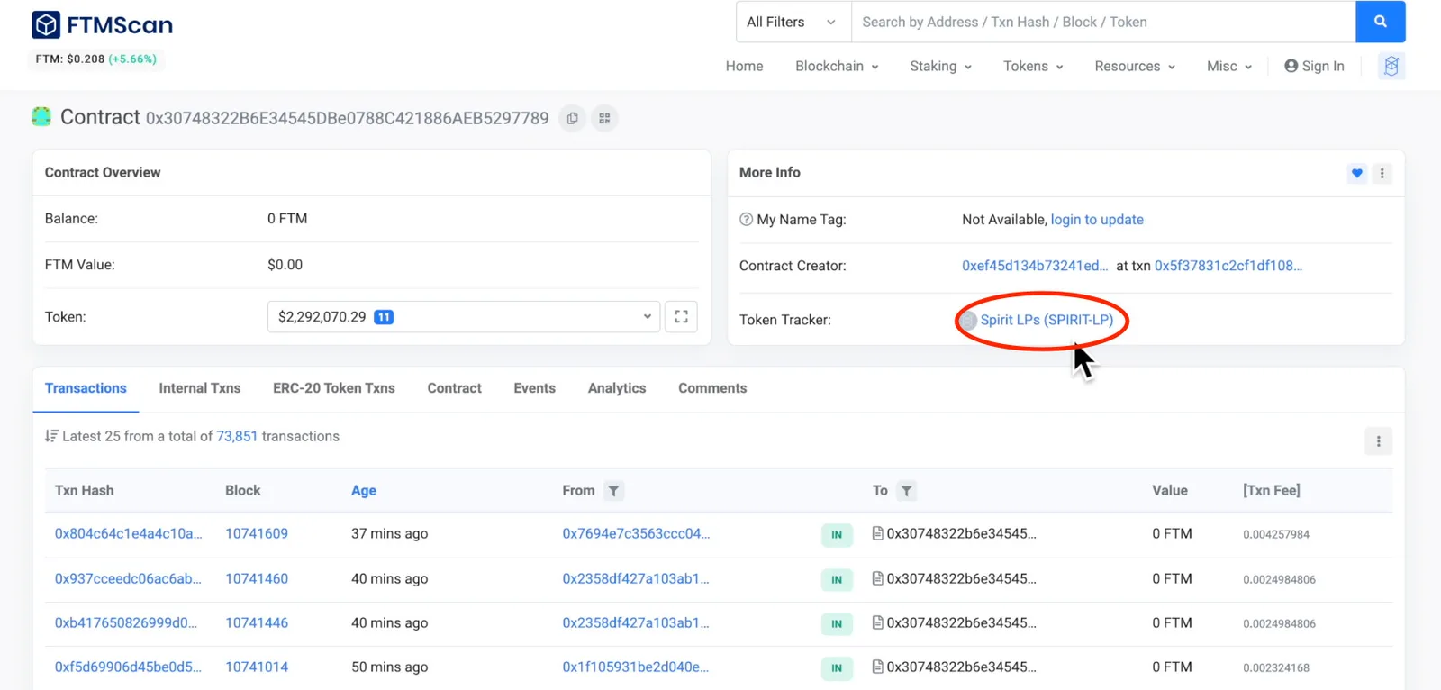1441x690 pixels.
Task: Open block 10741609
Action: tap(257, 533)
